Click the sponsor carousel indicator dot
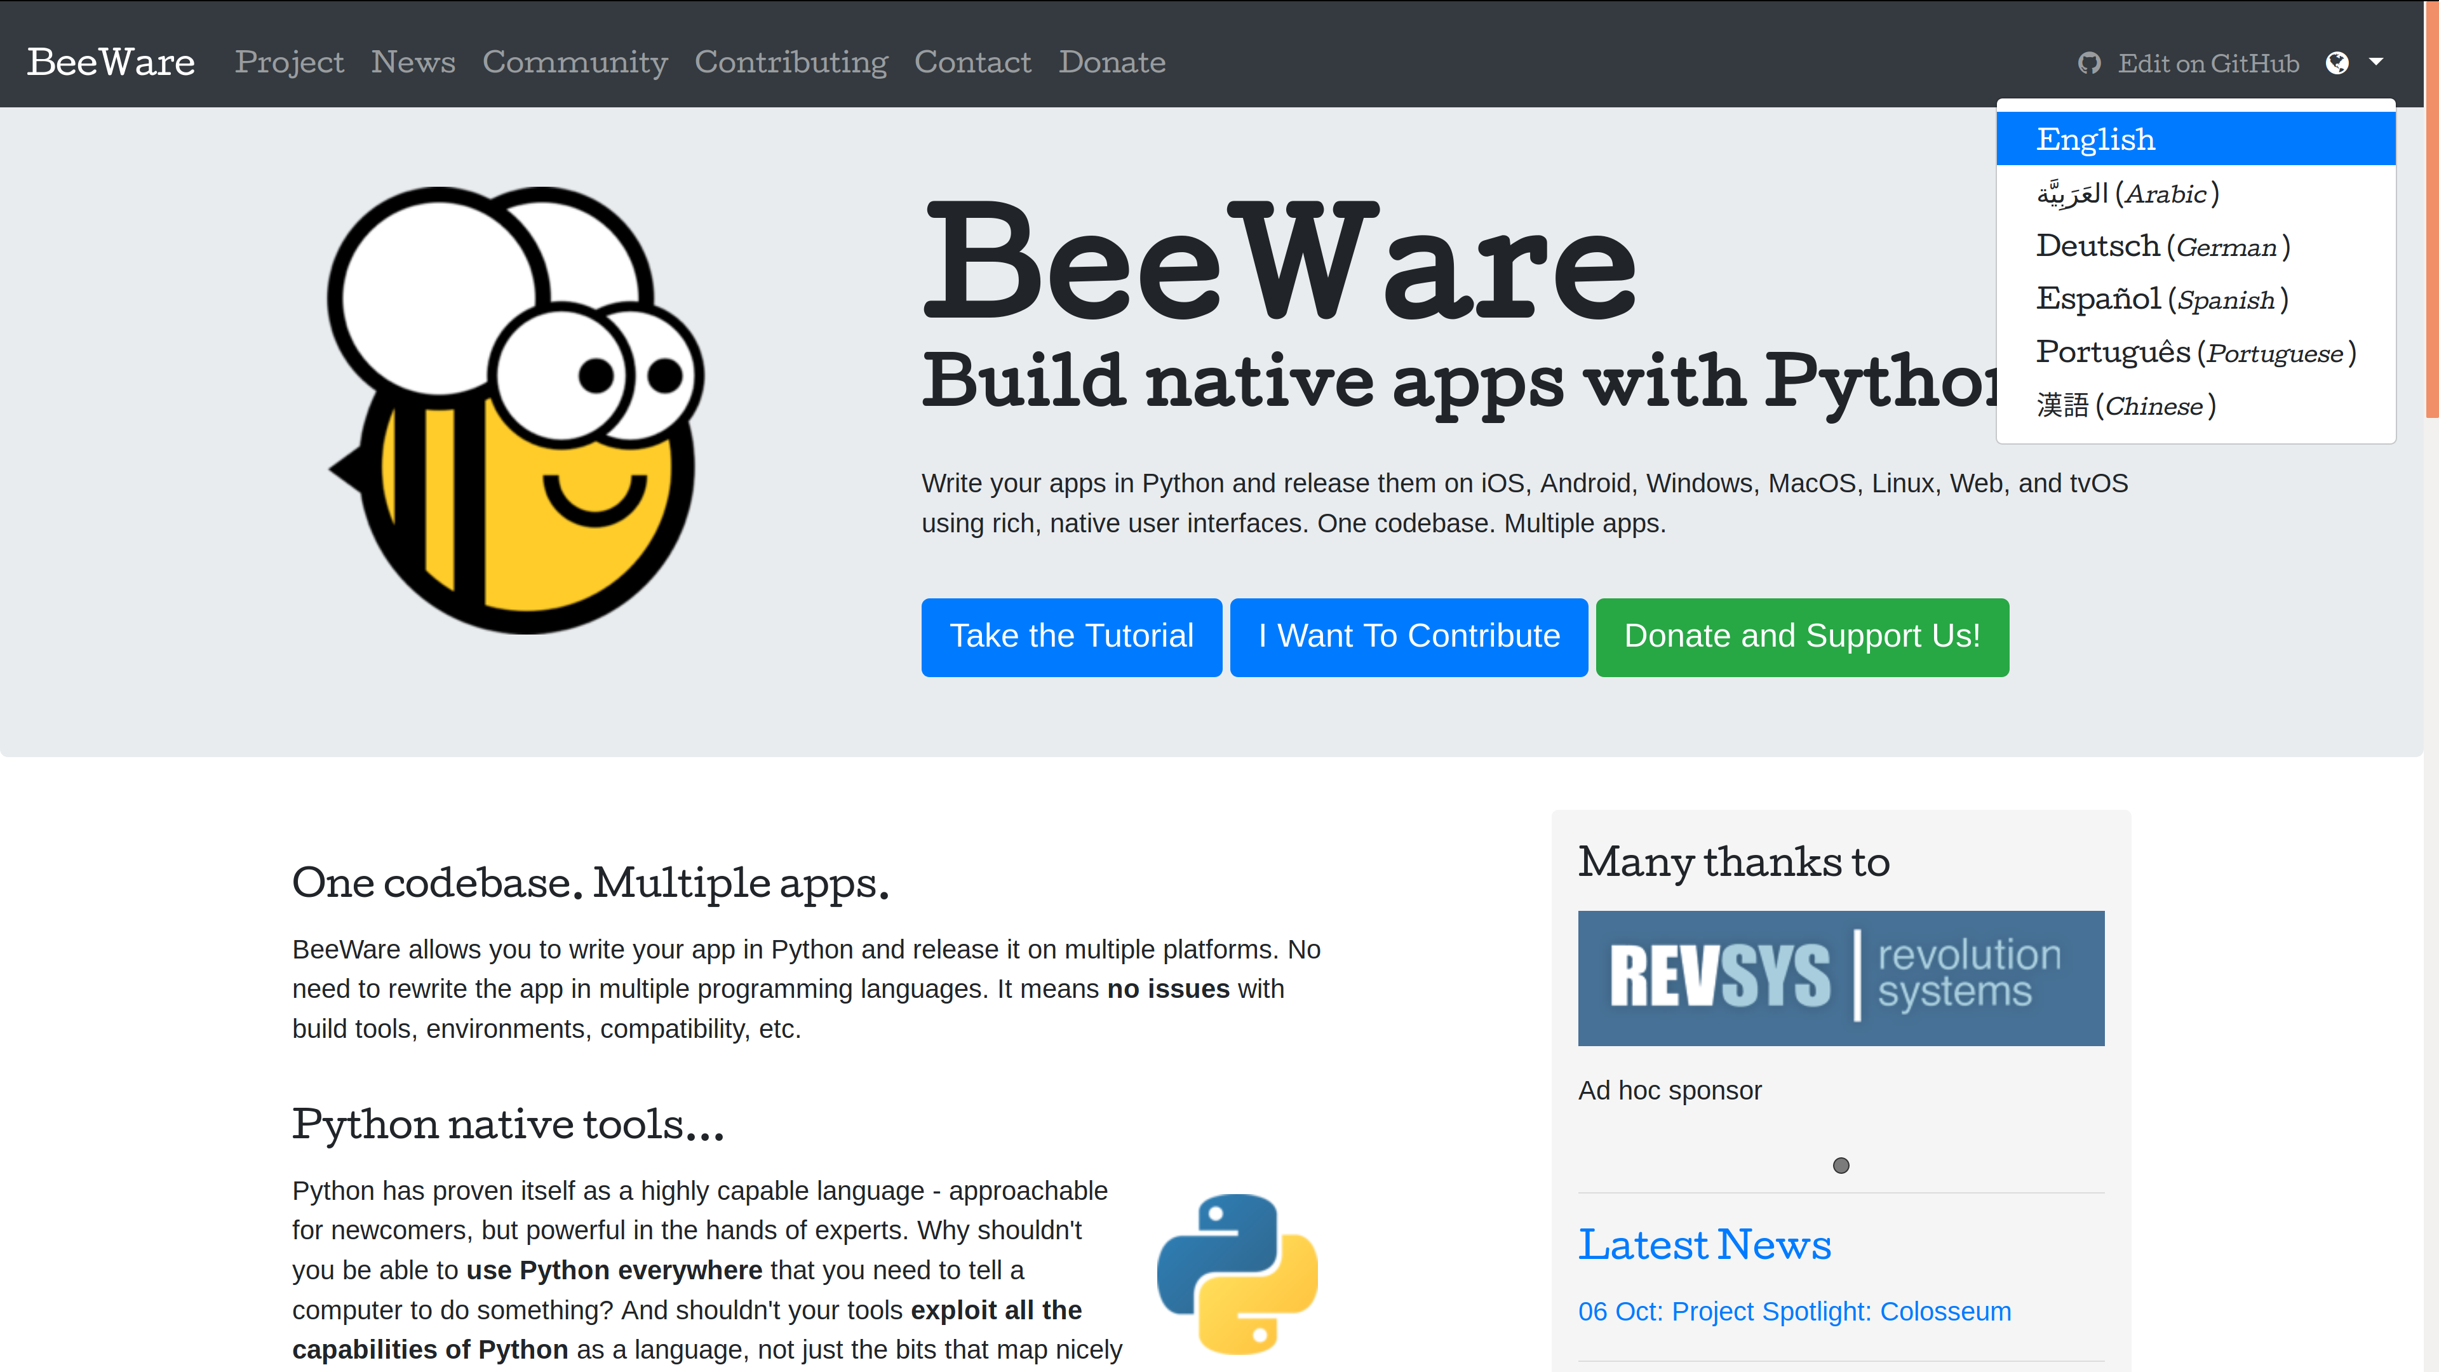The width and height of the screenshot is (2439, 1372). pos(1841,1166)
